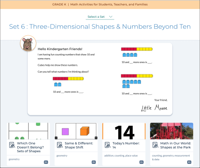Image resolution: width=200 pixels, height=168 pixels.
Task: Open Which One Doesn't Belong? Sets of Shapes
Action: tap(30, 147)
